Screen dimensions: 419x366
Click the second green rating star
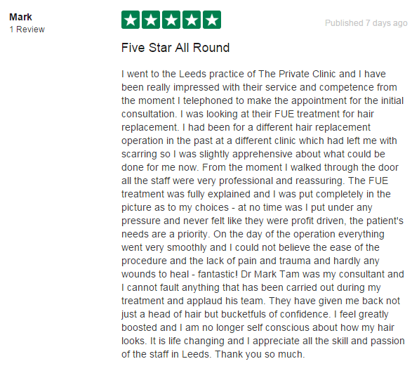(x=151, y=20)
